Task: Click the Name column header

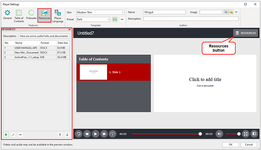Action: click(x=27, y=43)
